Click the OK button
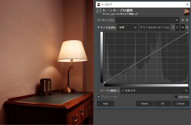The width and height of the screenshot is (191, 125). [x=162, y=104]
